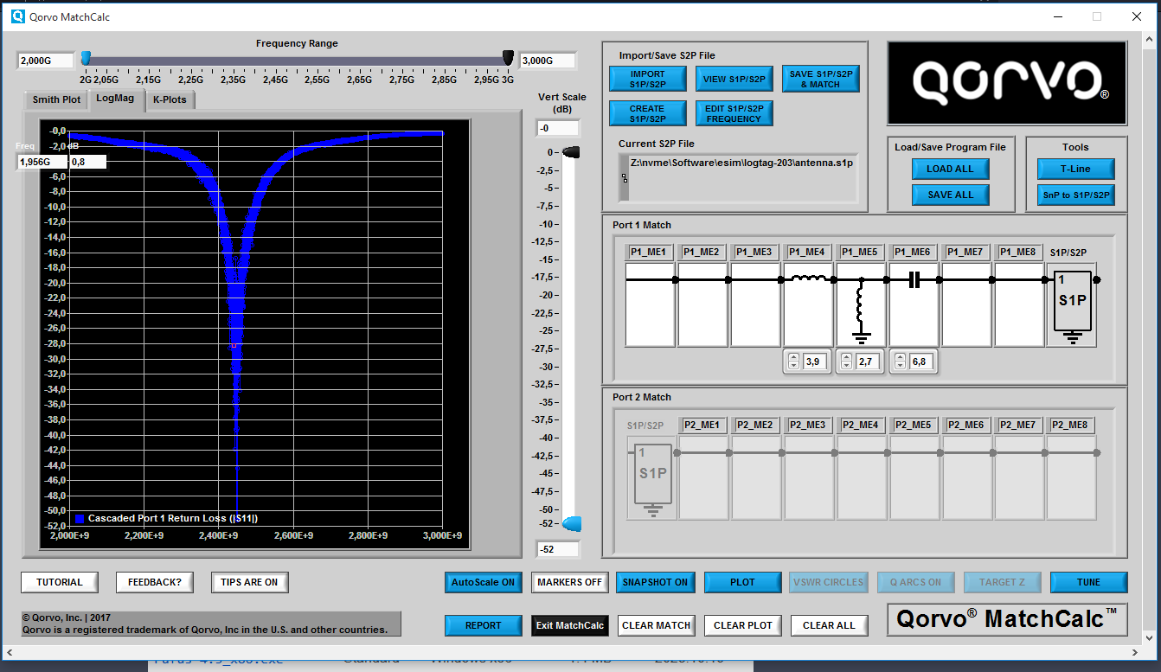This screenshot has width=1161, height=672.
Task: Click the empty P1_ME8 matching element cell
Action: [1019, 304]
